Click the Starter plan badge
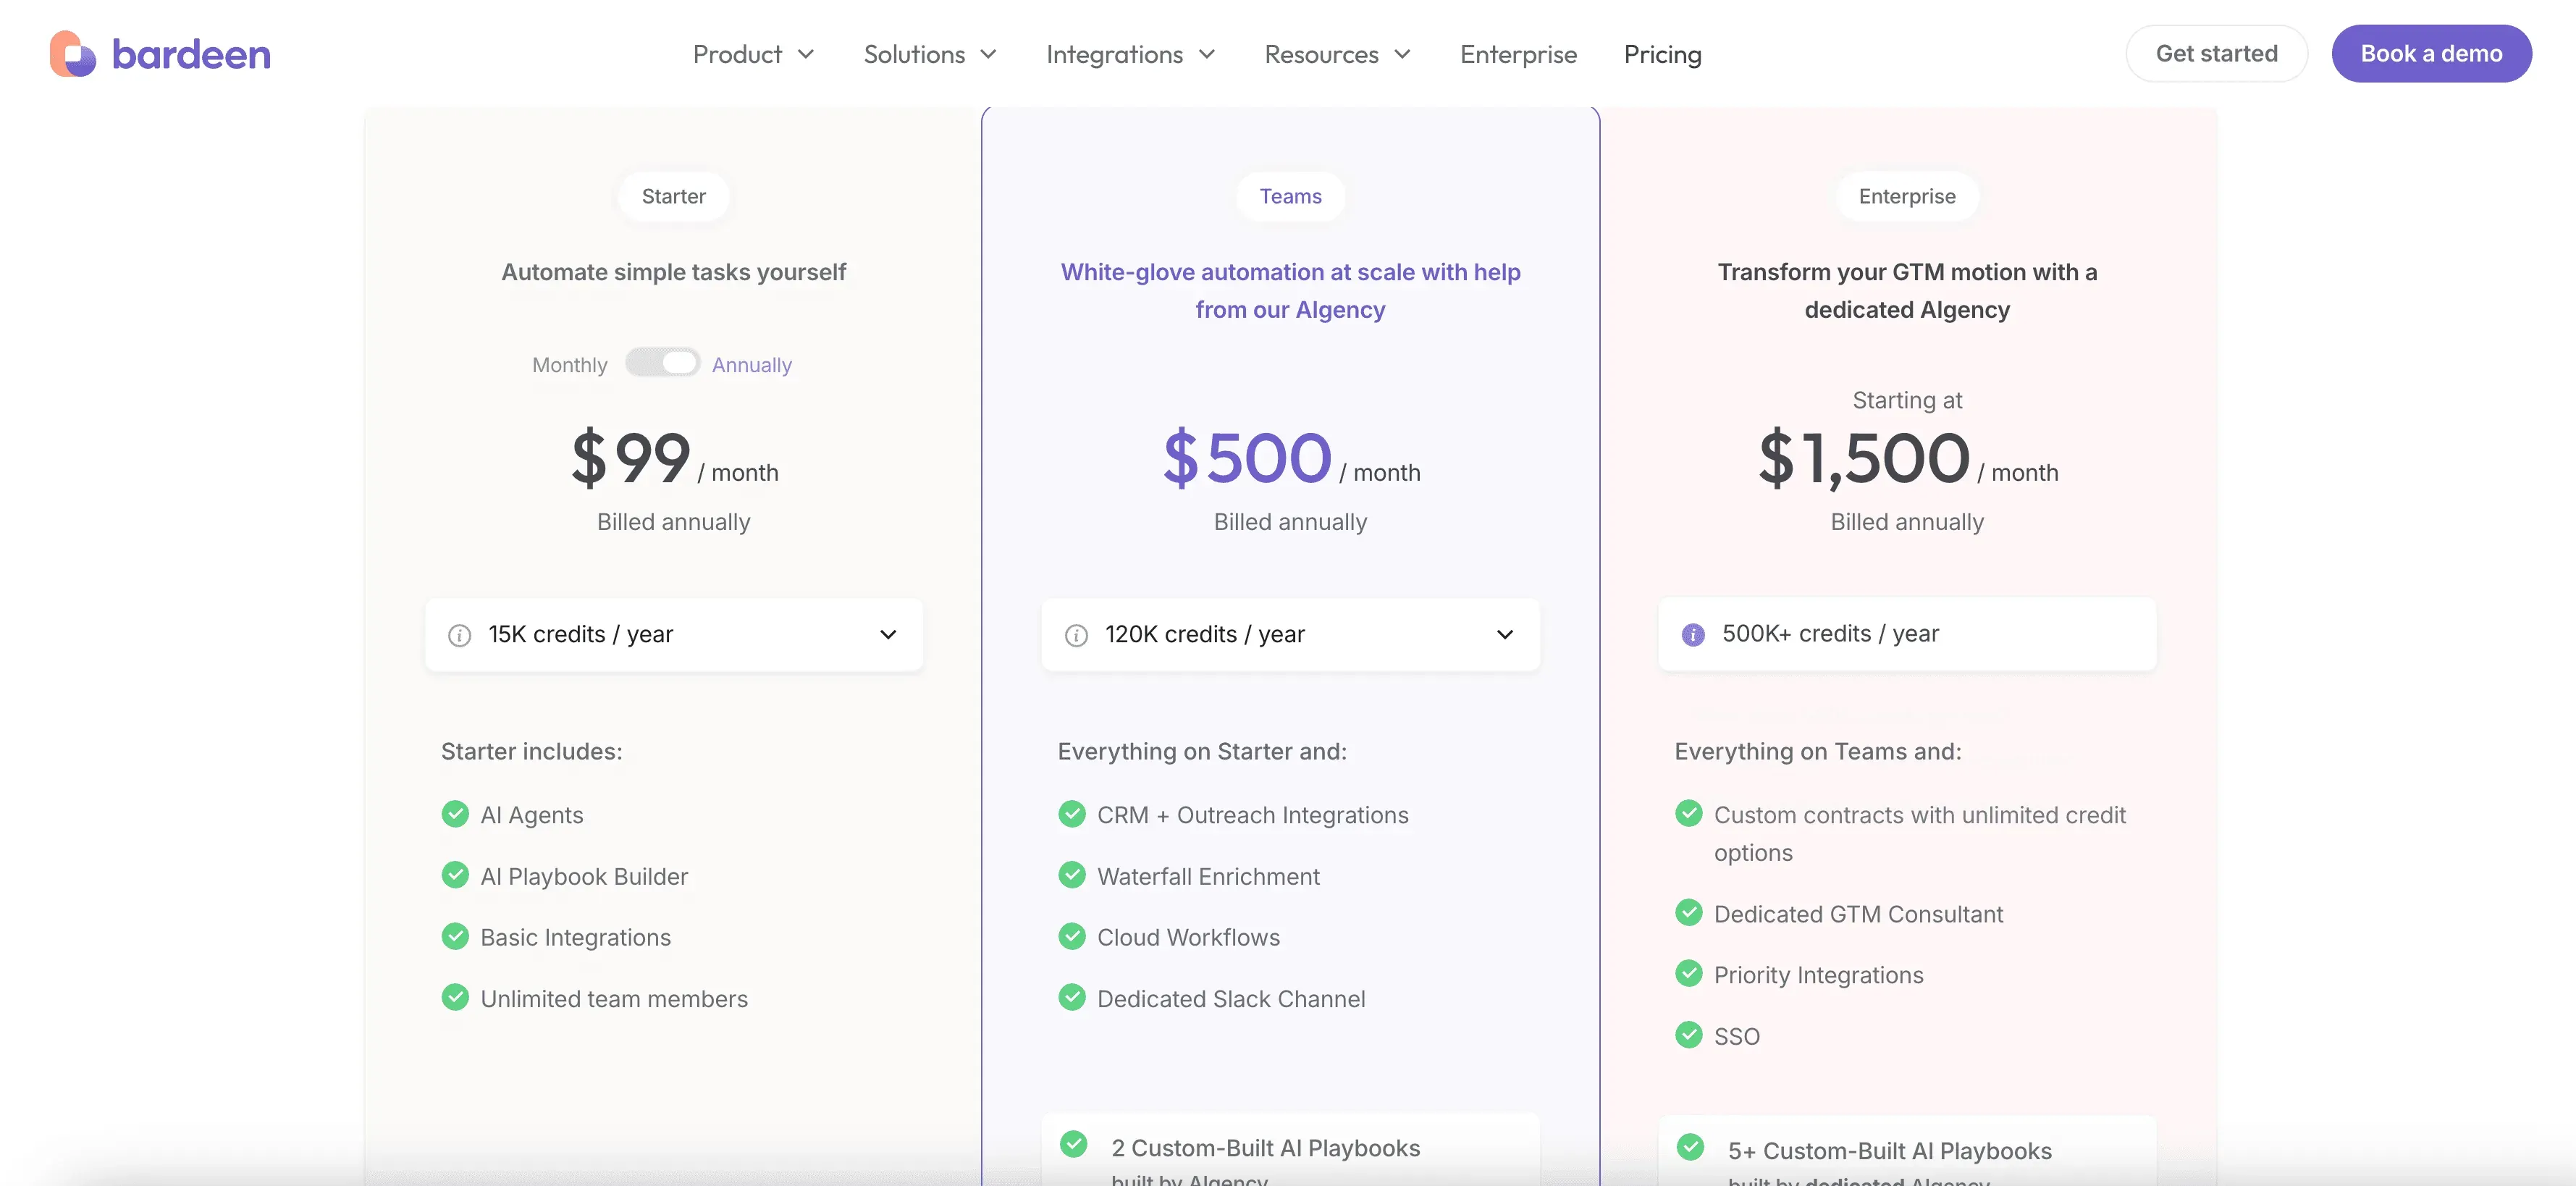 click(674, 196)
